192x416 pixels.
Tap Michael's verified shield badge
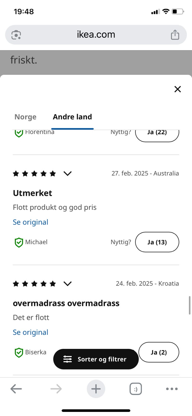[x=19, y=242]
